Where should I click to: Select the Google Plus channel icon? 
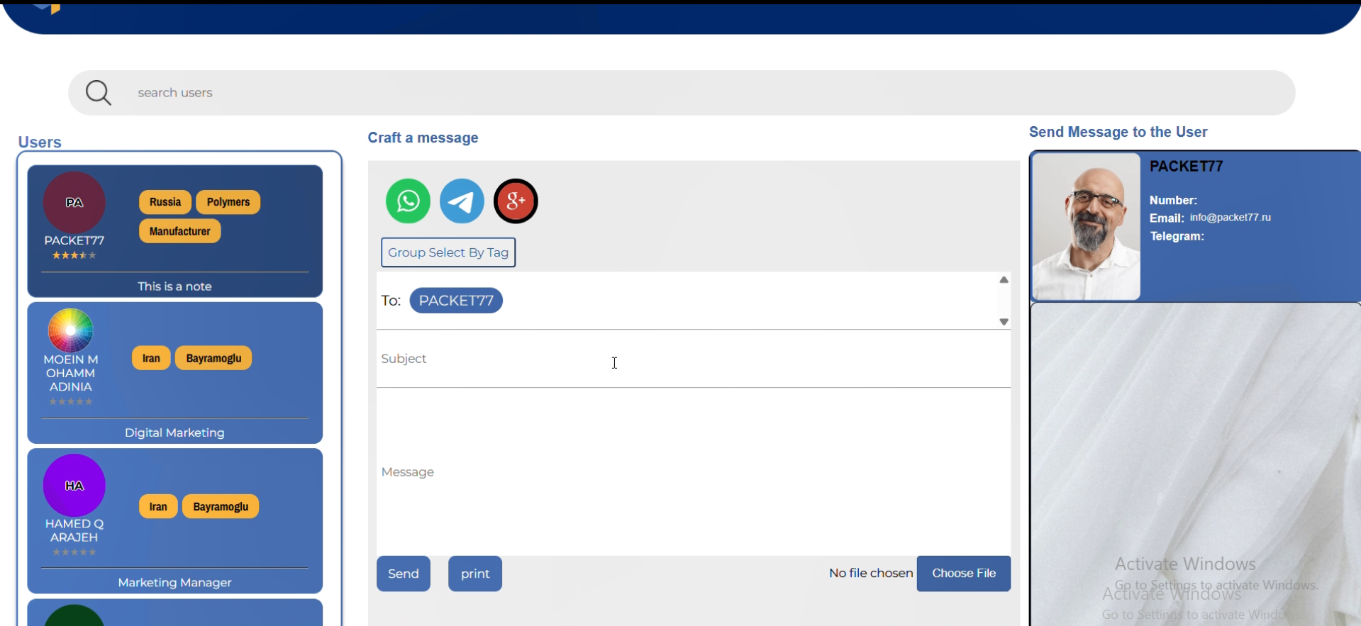516,201
